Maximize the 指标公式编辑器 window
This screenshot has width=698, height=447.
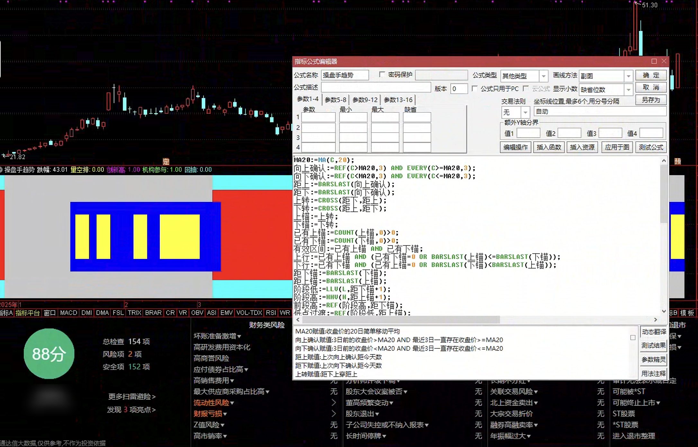pos(654,61)
